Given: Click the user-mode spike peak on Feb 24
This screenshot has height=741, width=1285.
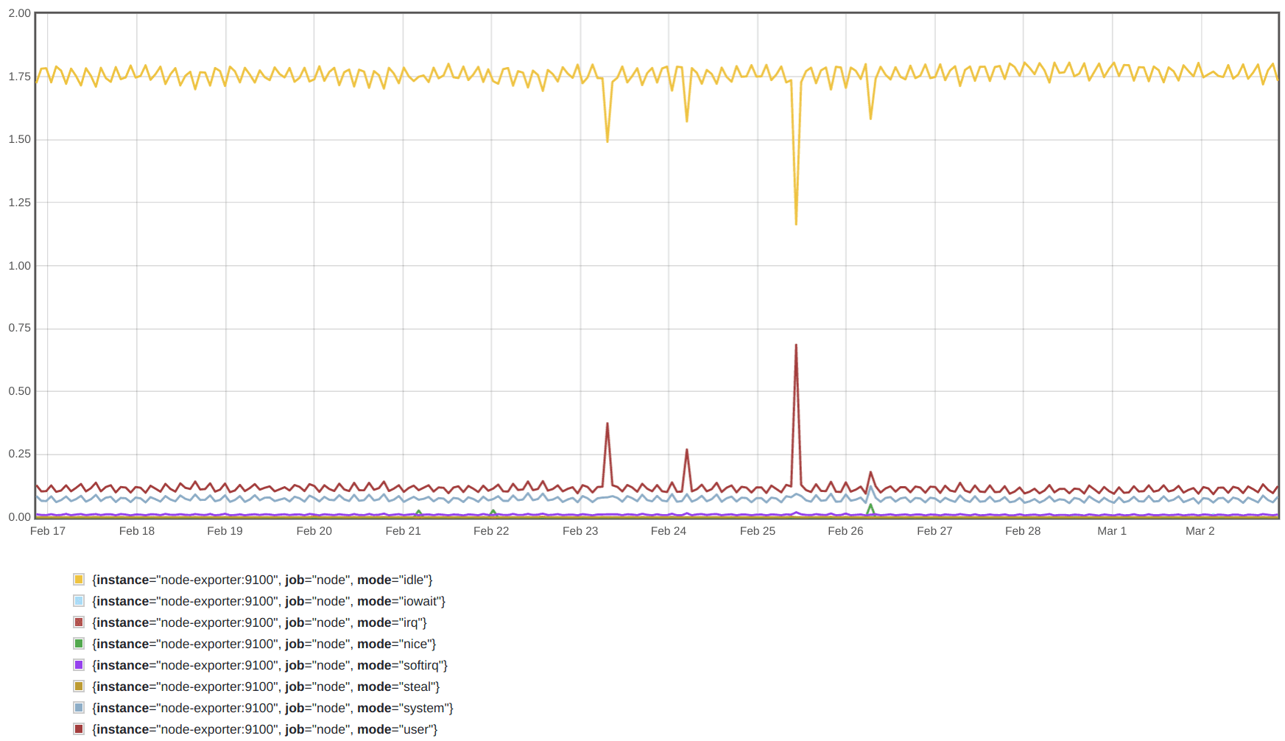Looking at the screenshot, I should (687, 450).
